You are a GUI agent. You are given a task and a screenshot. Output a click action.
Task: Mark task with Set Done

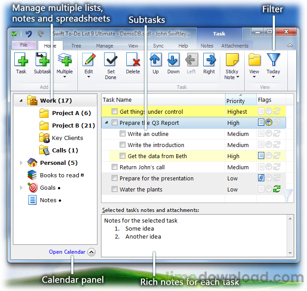click(111, 66)
